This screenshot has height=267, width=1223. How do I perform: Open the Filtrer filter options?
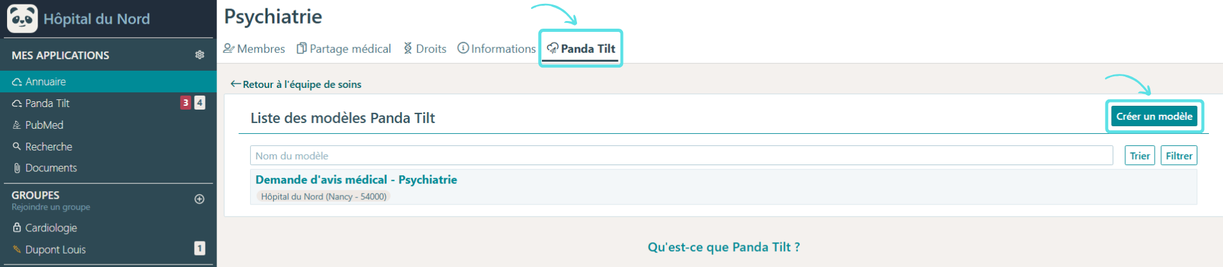pyautogui.click(x=1178, y=155)
